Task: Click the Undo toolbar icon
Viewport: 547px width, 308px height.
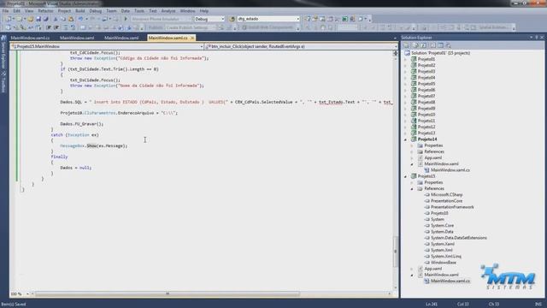Action: [x=80, y=19]
